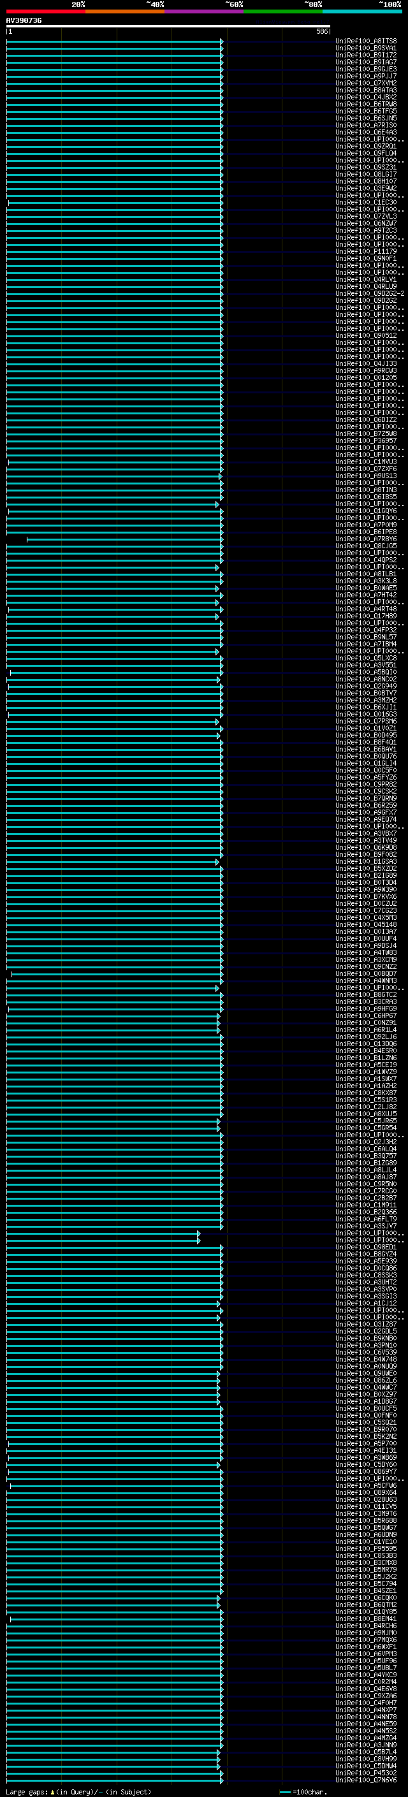Viewport: 408px width, 1797px height.
Task: Select the AV390736 query title
Action: pyautogui.click(x=24, y=21)
